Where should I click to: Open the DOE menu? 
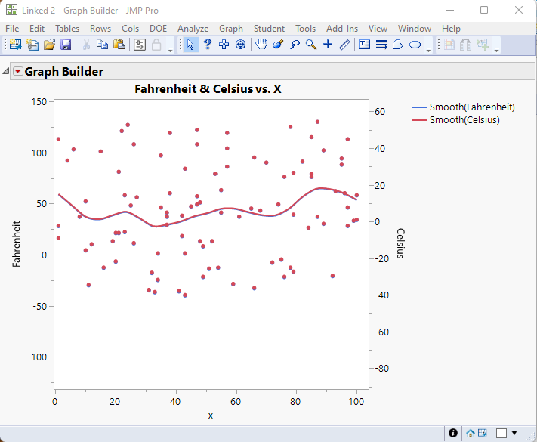click(x=158, y=29)
